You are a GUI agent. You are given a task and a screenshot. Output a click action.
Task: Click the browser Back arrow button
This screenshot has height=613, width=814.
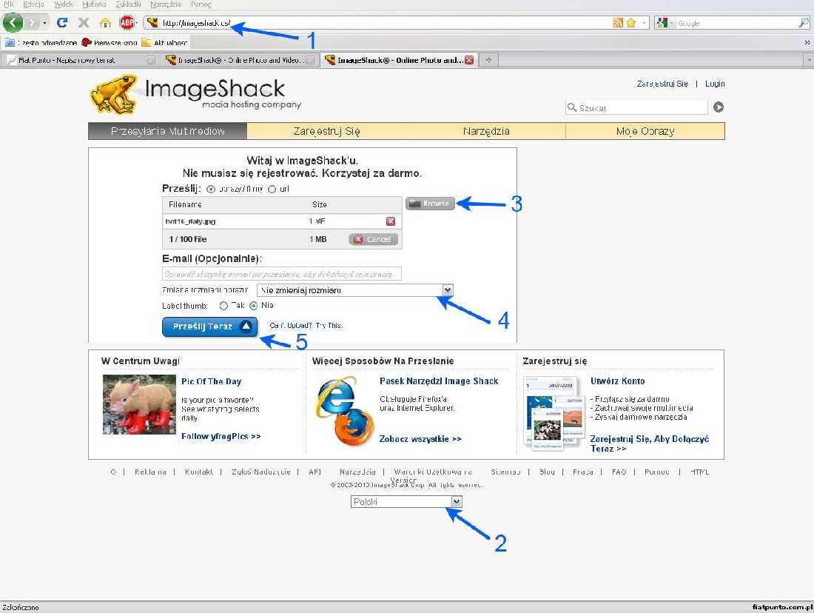tap(13, 23)
